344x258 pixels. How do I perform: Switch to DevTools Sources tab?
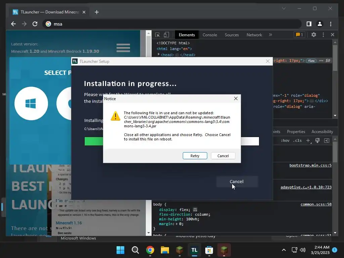(232, 35)
